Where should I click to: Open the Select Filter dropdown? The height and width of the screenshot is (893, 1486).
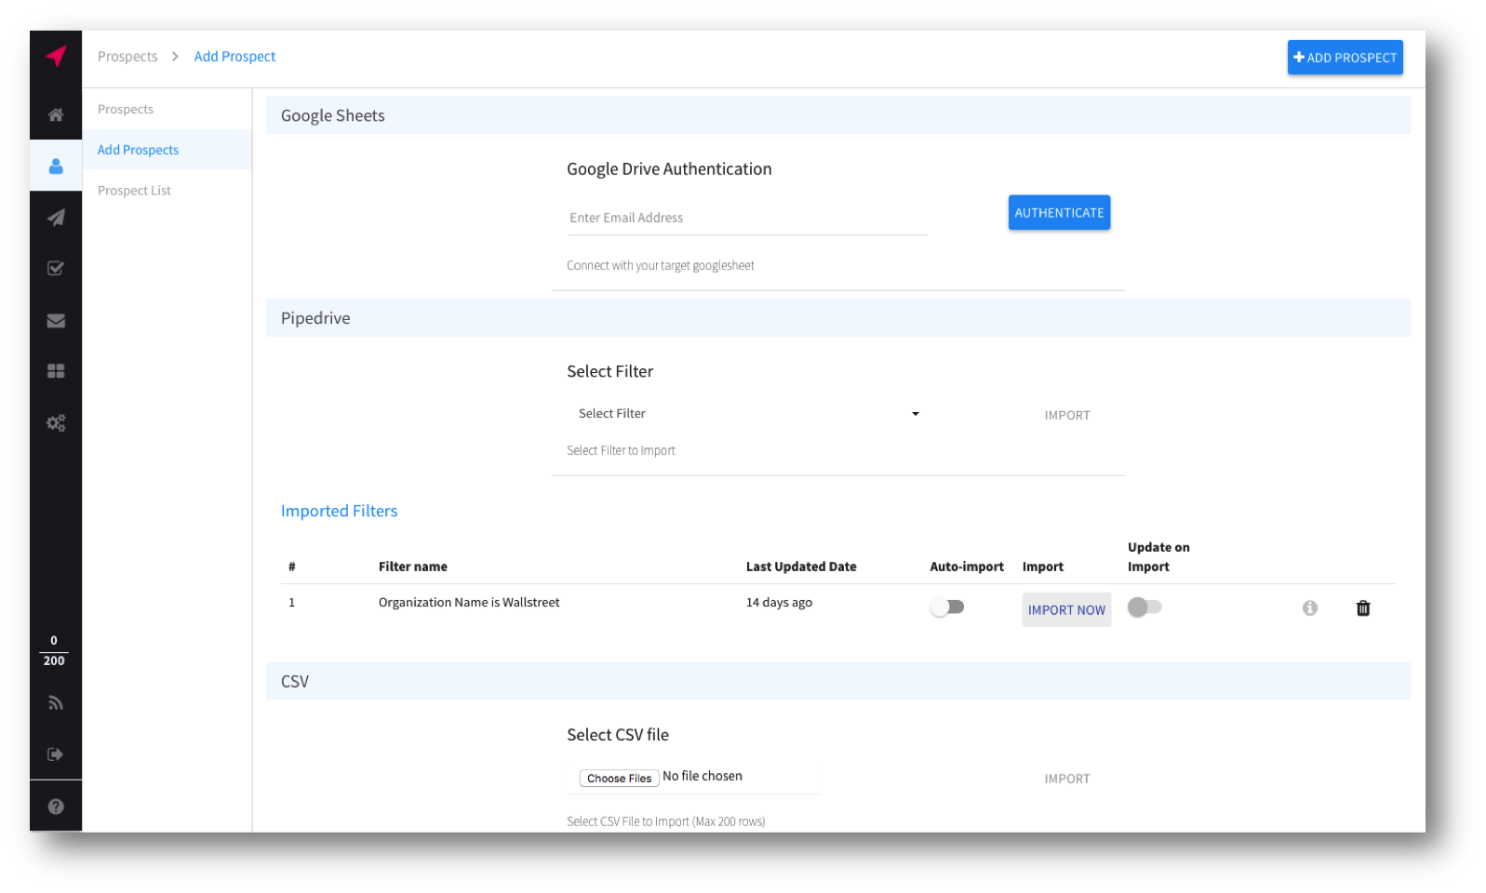[x=747, y=414]
